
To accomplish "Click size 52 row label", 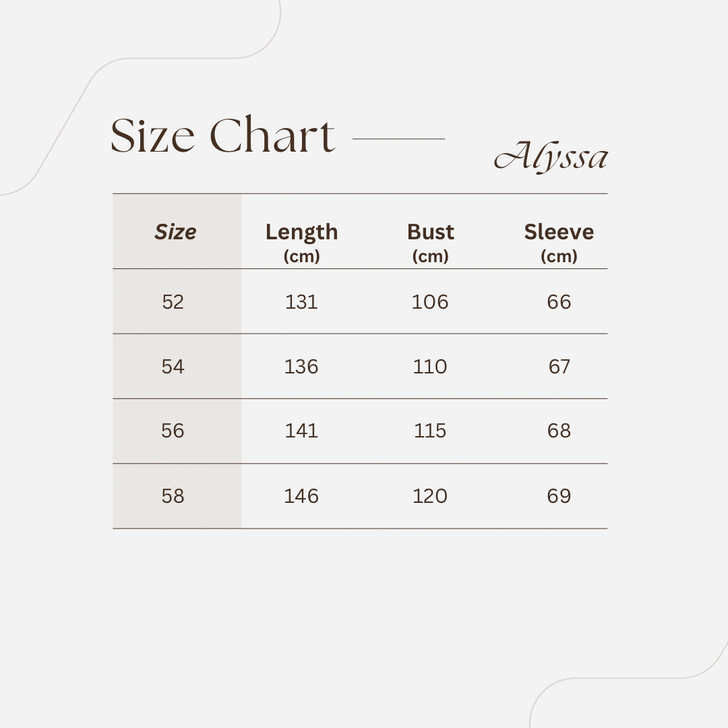I will tap(173, 302).
